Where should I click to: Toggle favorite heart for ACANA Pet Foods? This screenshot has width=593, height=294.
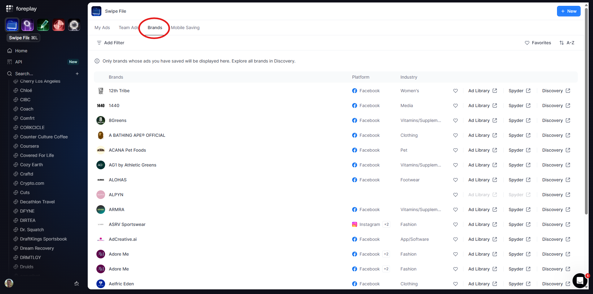pyautogui.click(x=455, y=150)
